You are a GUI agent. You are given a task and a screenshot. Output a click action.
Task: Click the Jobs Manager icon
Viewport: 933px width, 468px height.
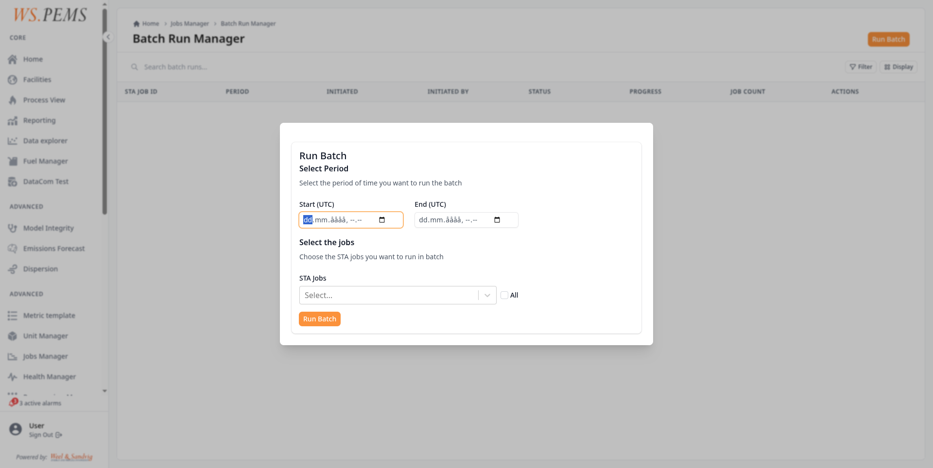click(x=13, y=356)
